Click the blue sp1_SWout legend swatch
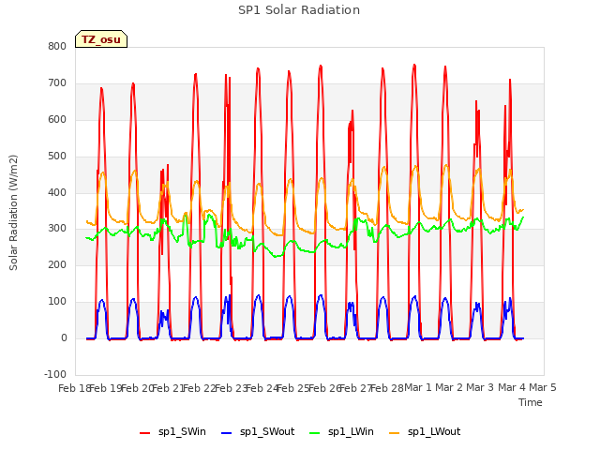Screen dimensions: 600x450 pyautogui.click(x=227, y=433)
